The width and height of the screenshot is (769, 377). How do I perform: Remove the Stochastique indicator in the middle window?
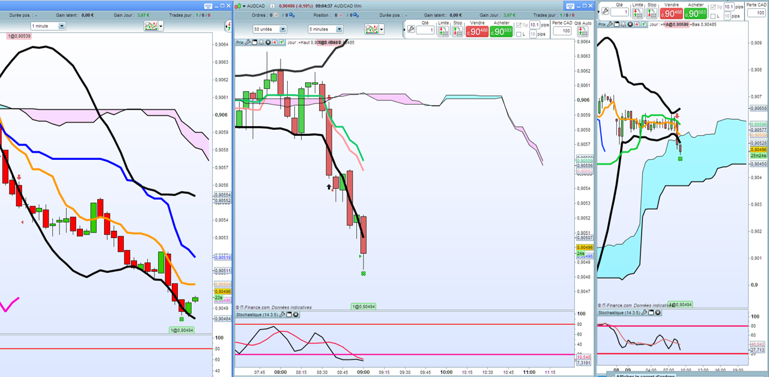pyautogui.click(x=296, y=314)
